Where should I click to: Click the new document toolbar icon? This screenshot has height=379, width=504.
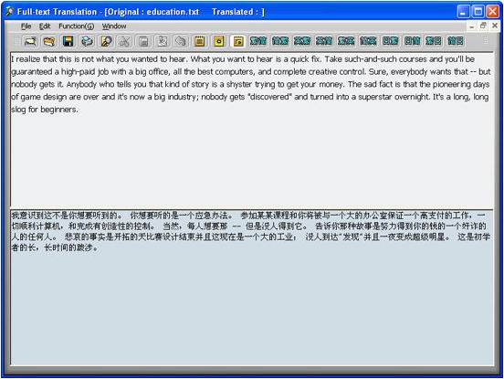pyautogui.click(x=30, y=41)
